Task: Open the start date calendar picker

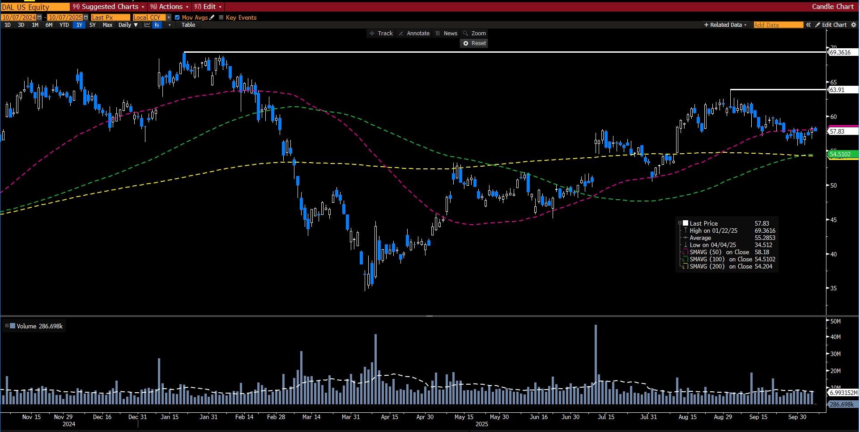Action: (39, 17)
